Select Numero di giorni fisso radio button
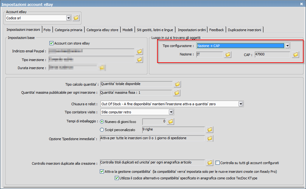The width and height of the screenshot is (306, 189). [x=102, y=121]
